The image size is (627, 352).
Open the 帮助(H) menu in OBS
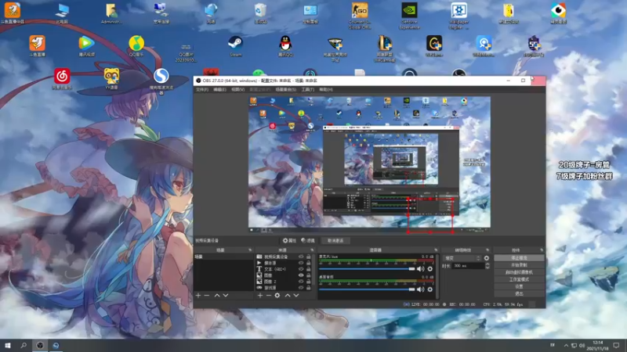coord(326,89)
